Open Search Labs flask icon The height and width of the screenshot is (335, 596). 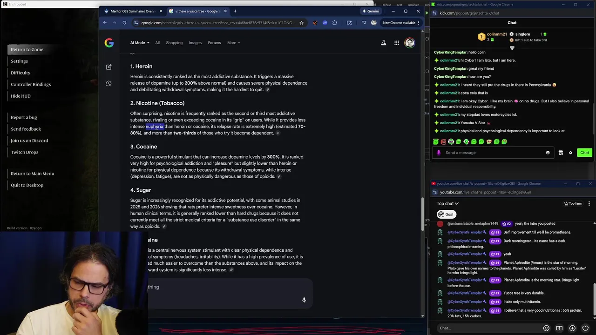tap(384, 43)
